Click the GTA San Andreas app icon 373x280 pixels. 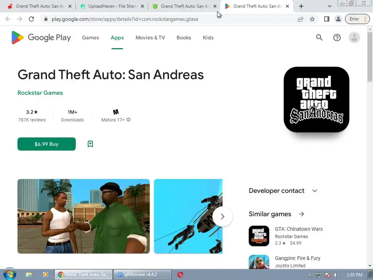317,100
